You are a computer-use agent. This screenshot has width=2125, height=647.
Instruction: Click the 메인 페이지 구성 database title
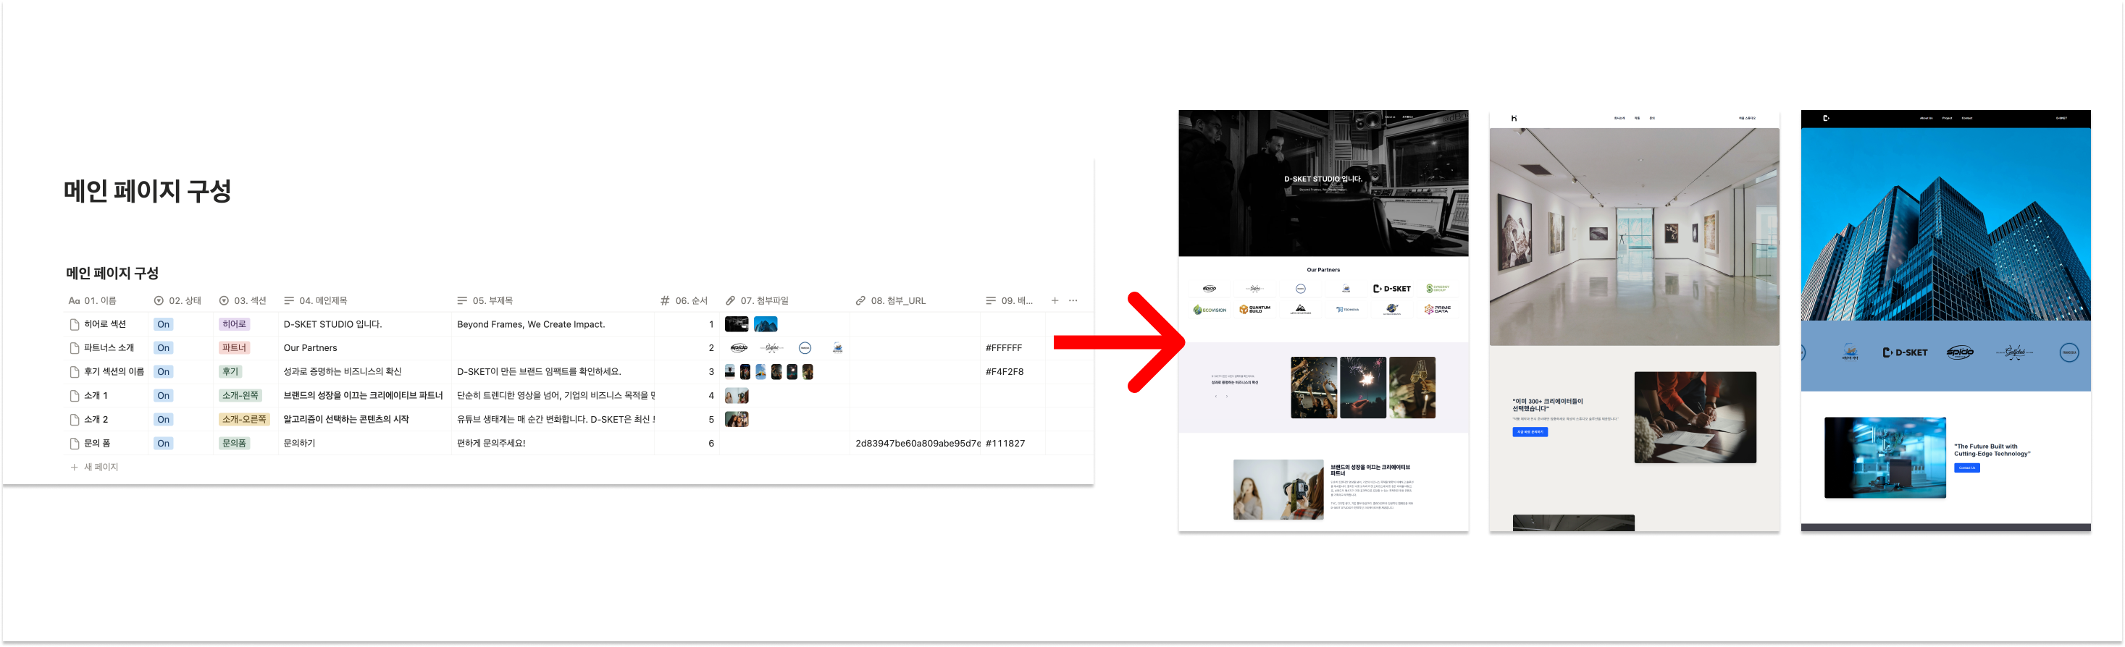[112, 274]
